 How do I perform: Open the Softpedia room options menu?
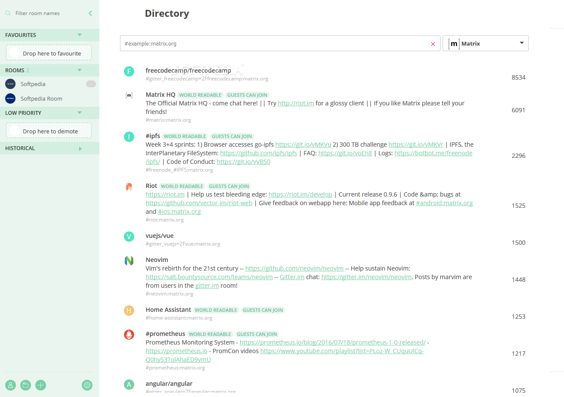91,84
